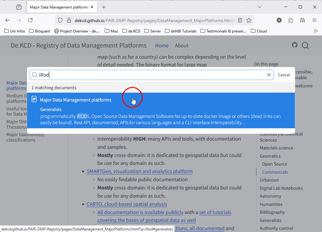Toggle reader view in the address bar
Screen dimensions: 322x232
tap(240, 20)
